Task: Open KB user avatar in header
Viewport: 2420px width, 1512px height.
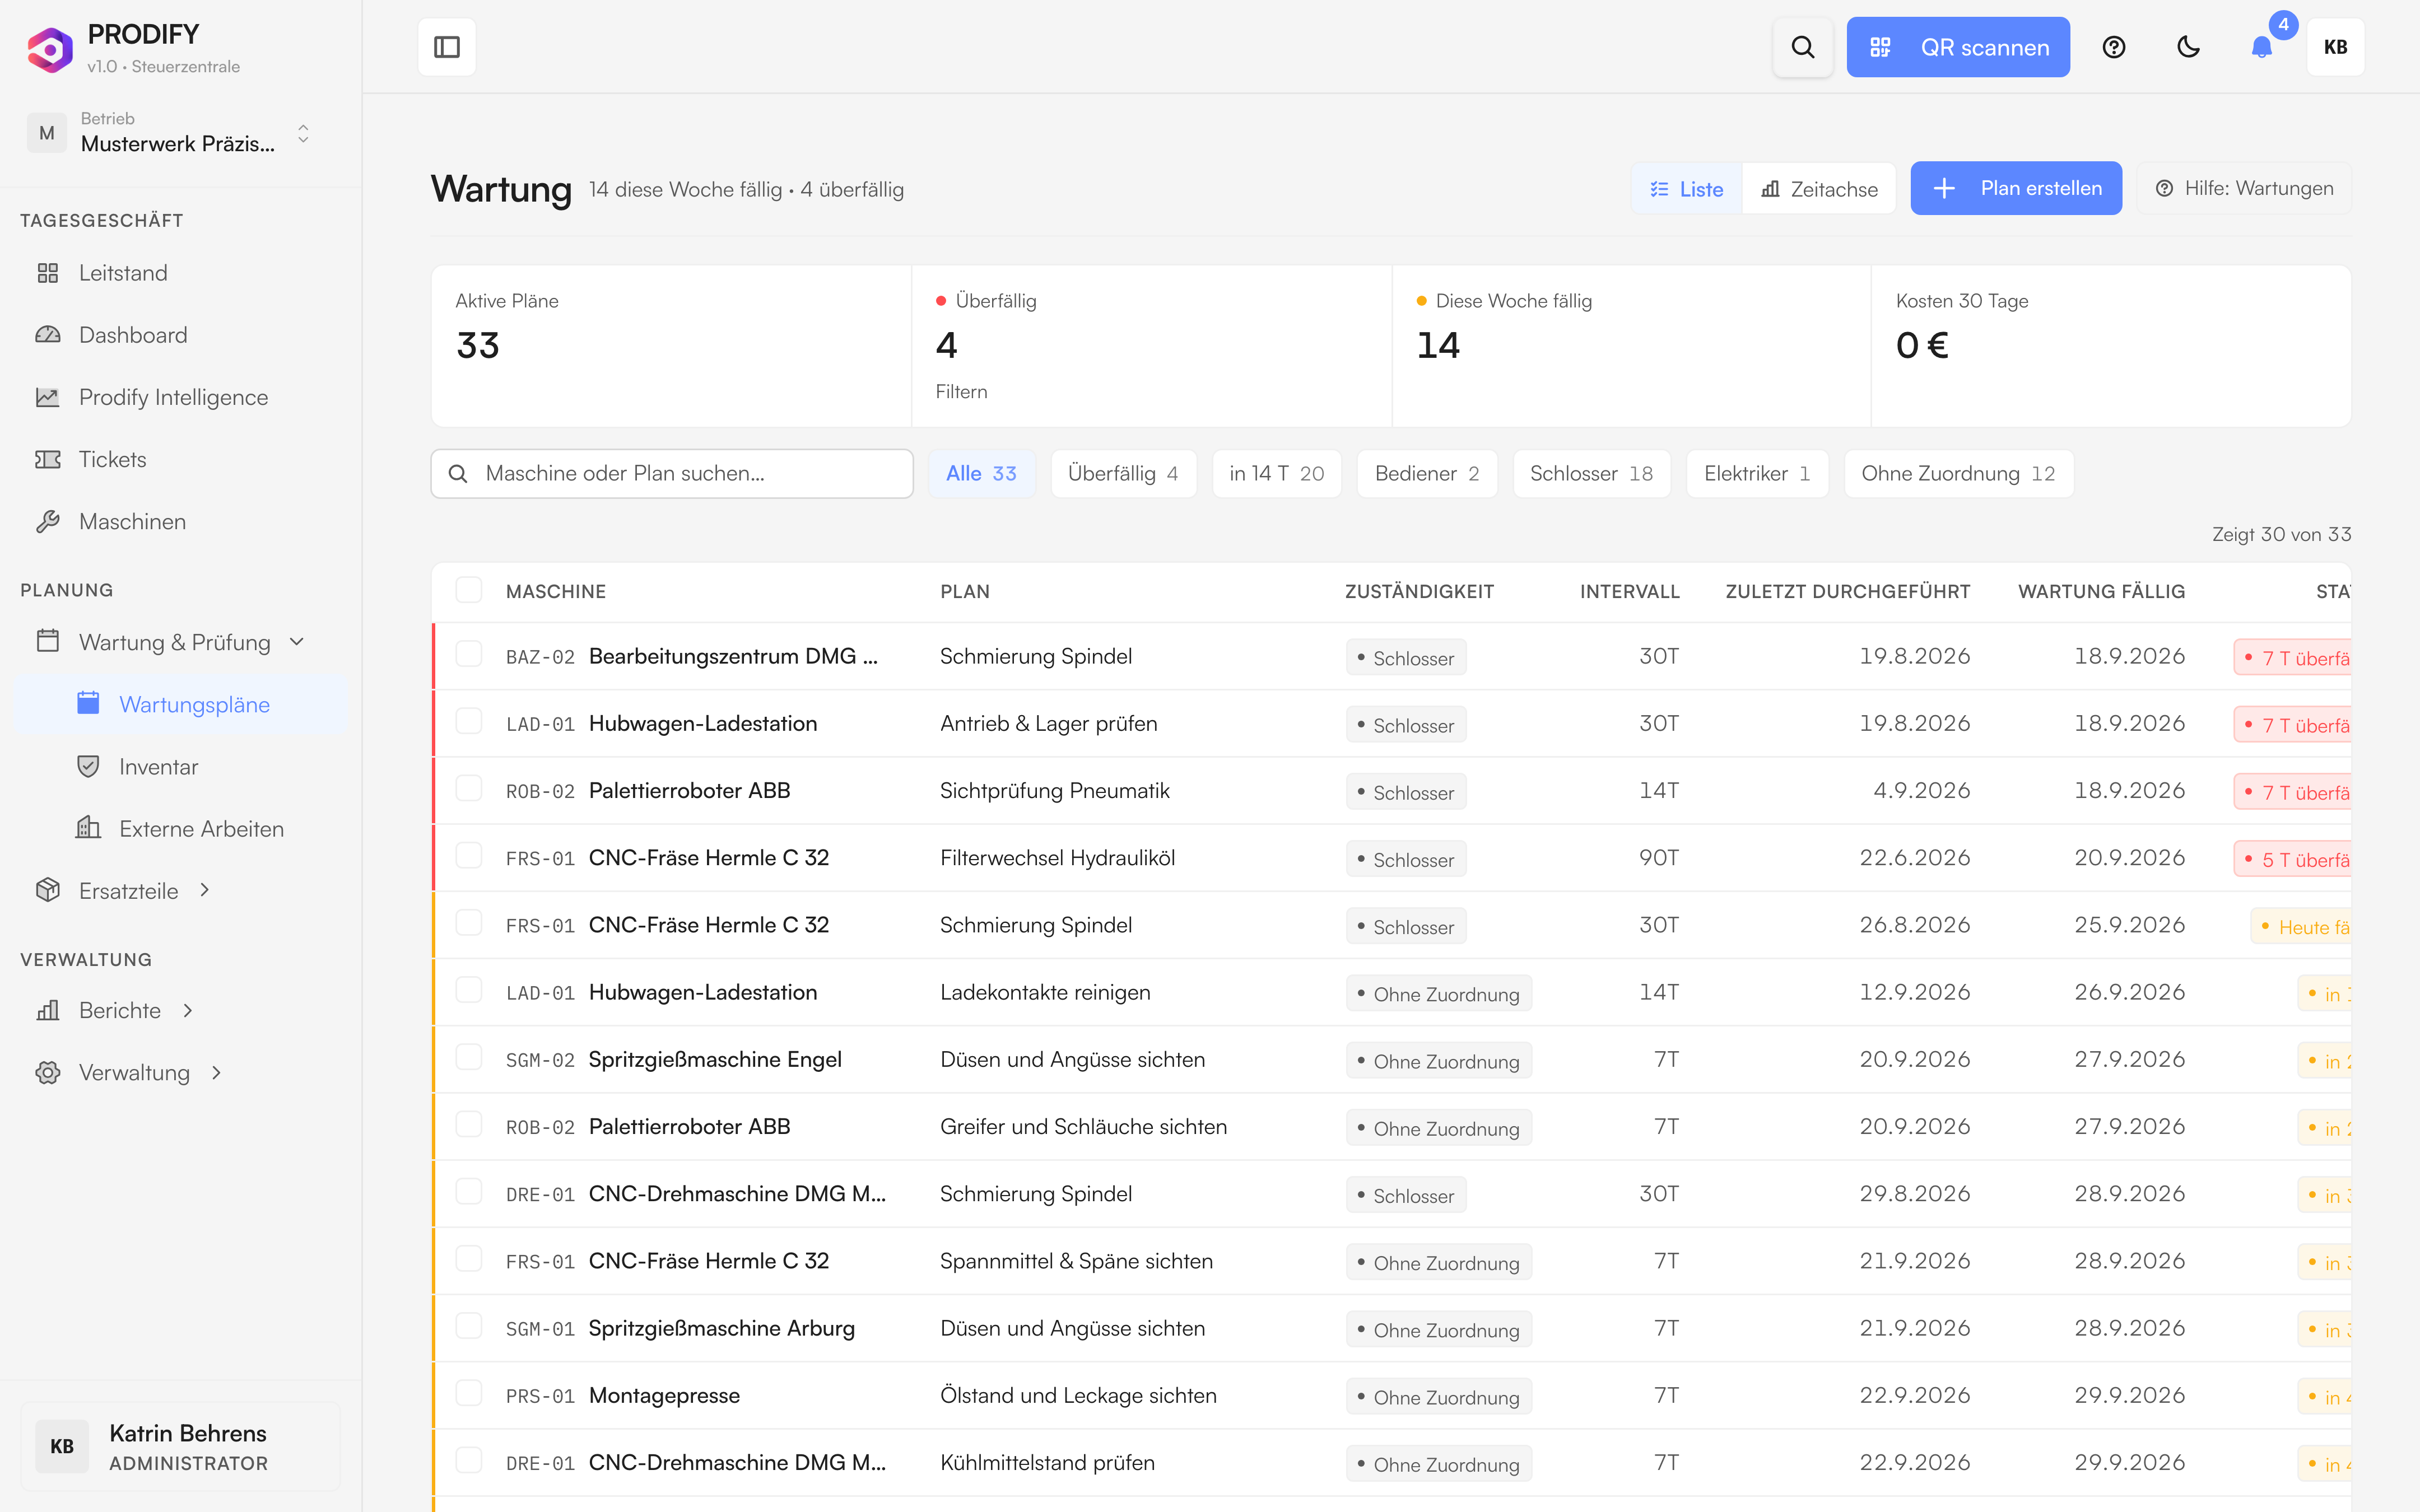Action: [x=2335, y=47]
